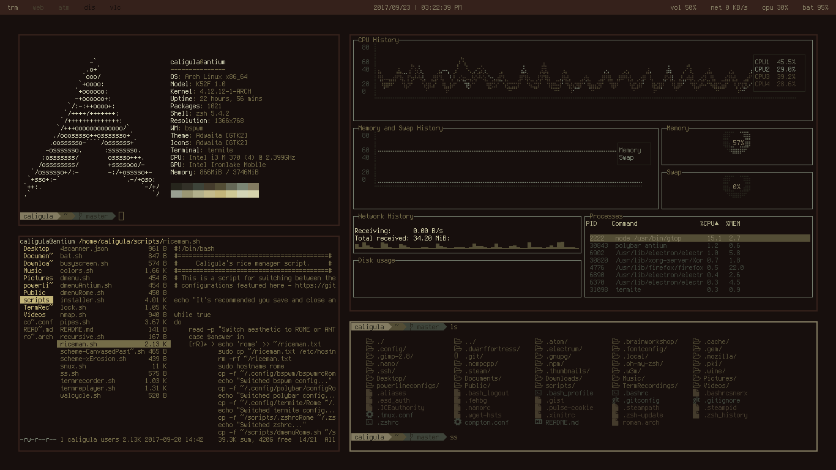The image size is (836, 470).
Task: Select scheme-xErosion.sh in ranger
Action: pos(113,359)
